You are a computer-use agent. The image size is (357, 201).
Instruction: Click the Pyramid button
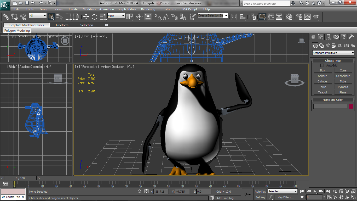coord(343,87)
